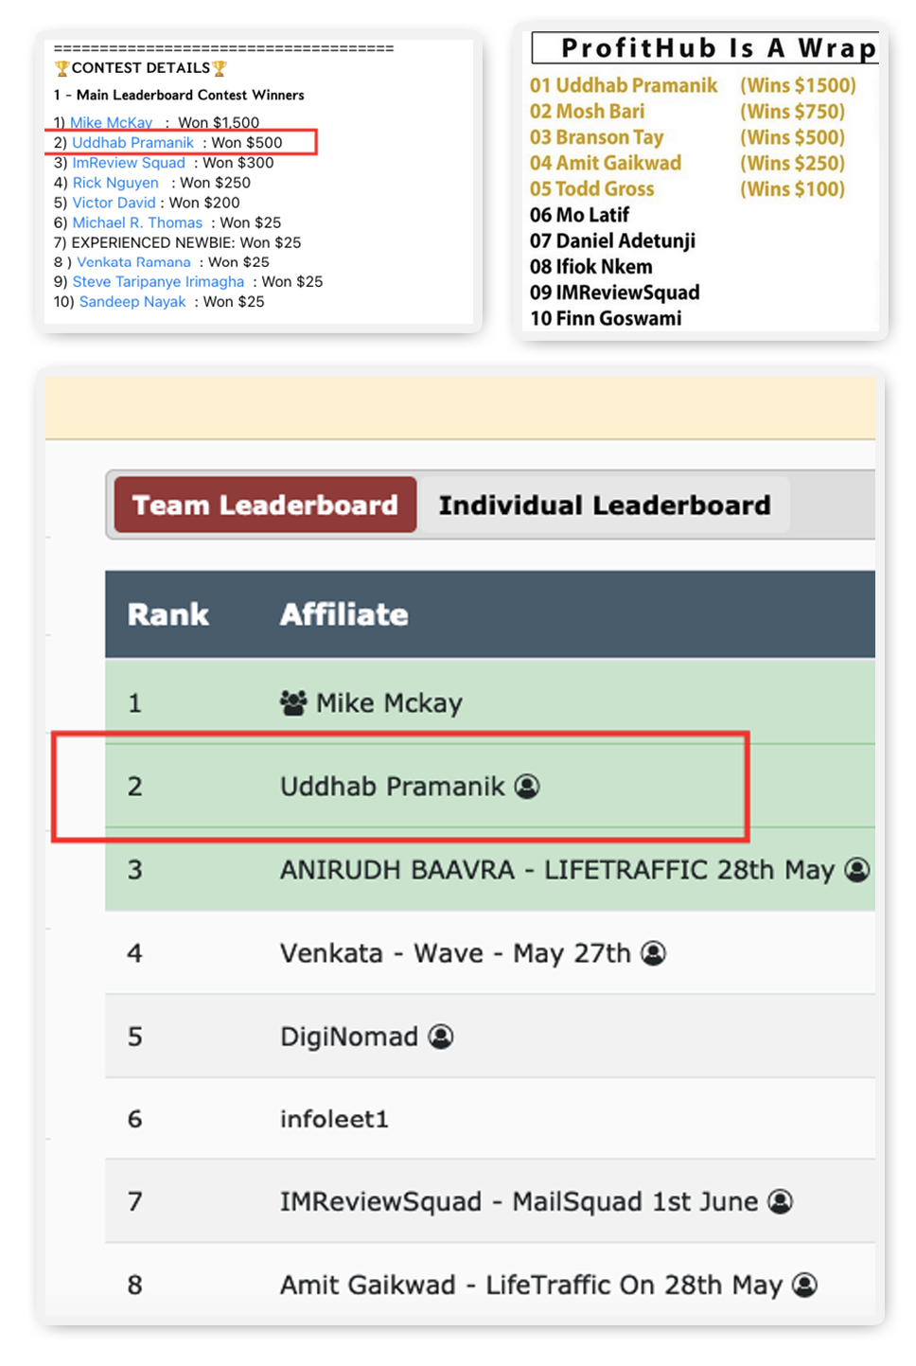Click the (Wins $1500) prize text
916x1366 pixels.
[x=798, y=85]
